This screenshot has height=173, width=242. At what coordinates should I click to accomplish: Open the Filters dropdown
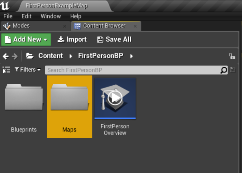pos(28,70)
